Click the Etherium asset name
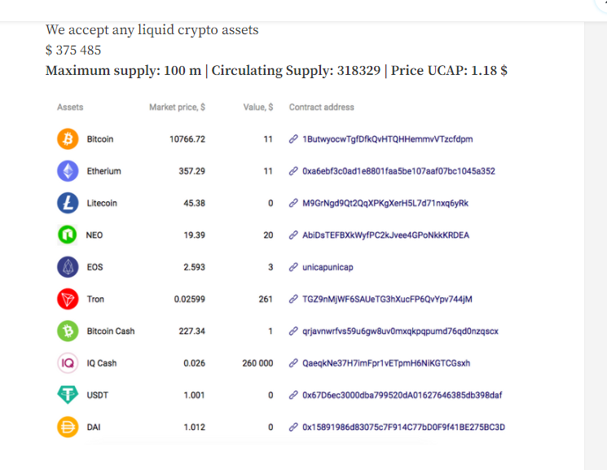This screenshot has height=470, width=607. point(103,171)
